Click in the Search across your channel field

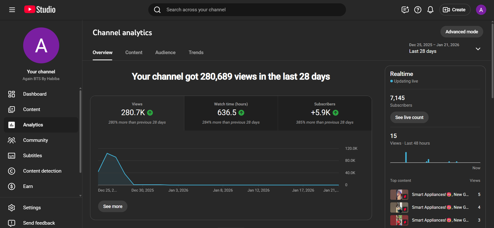247,10
